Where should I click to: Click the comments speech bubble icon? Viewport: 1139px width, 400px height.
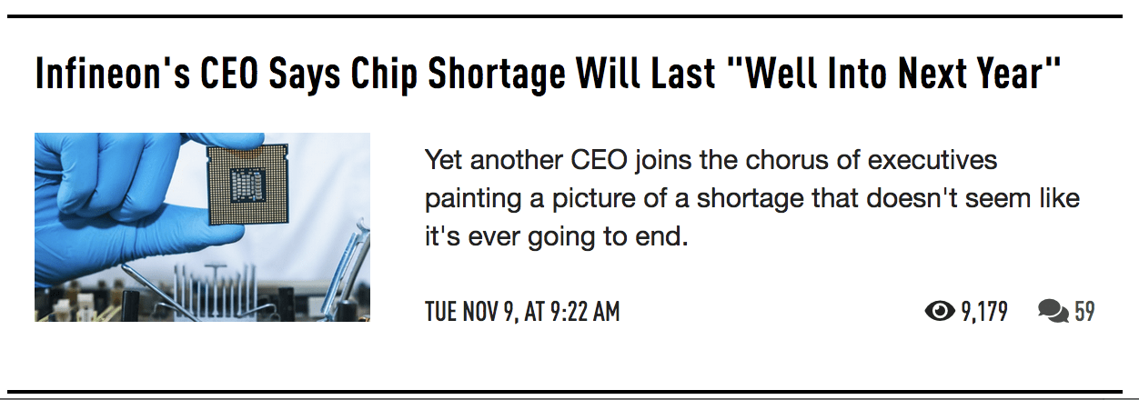(1053, 312)
